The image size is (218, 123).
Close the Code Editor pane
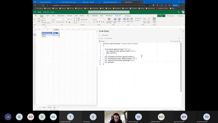pos(180,30)
